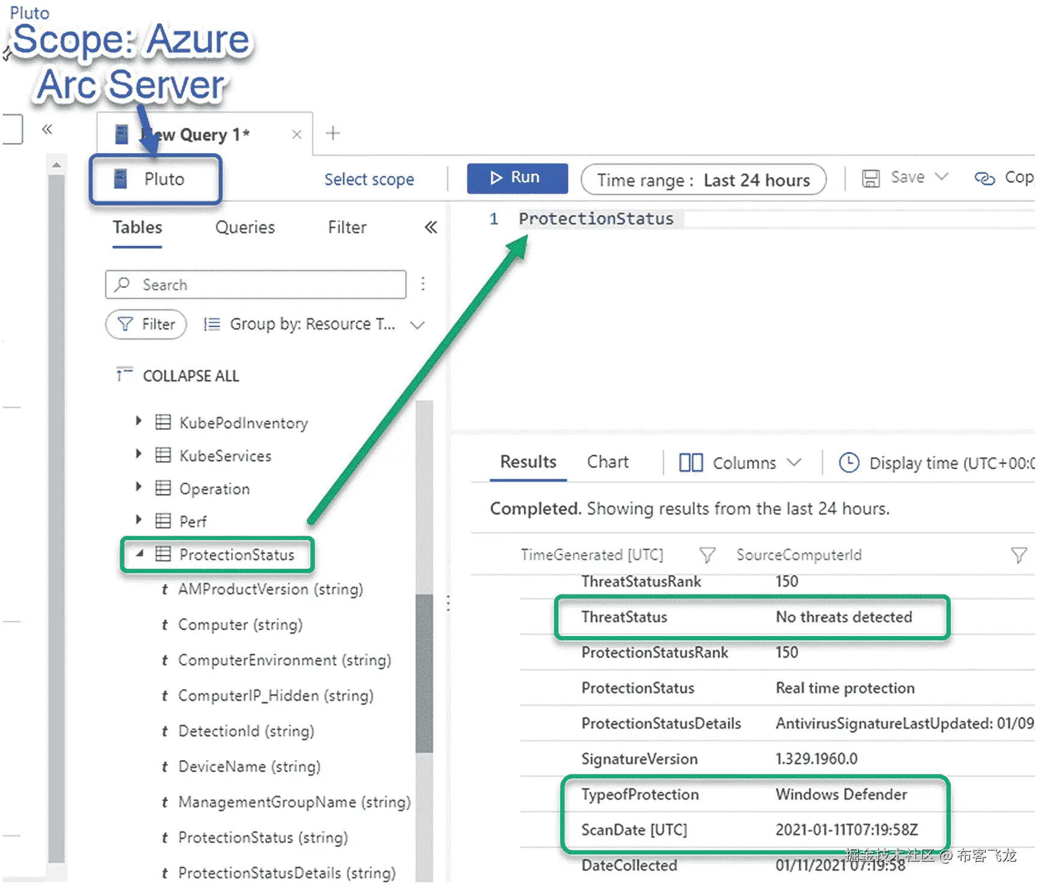This screenshot has height=885, width=1038.
Task: Expand the Operation table
Action: [138, 486]
